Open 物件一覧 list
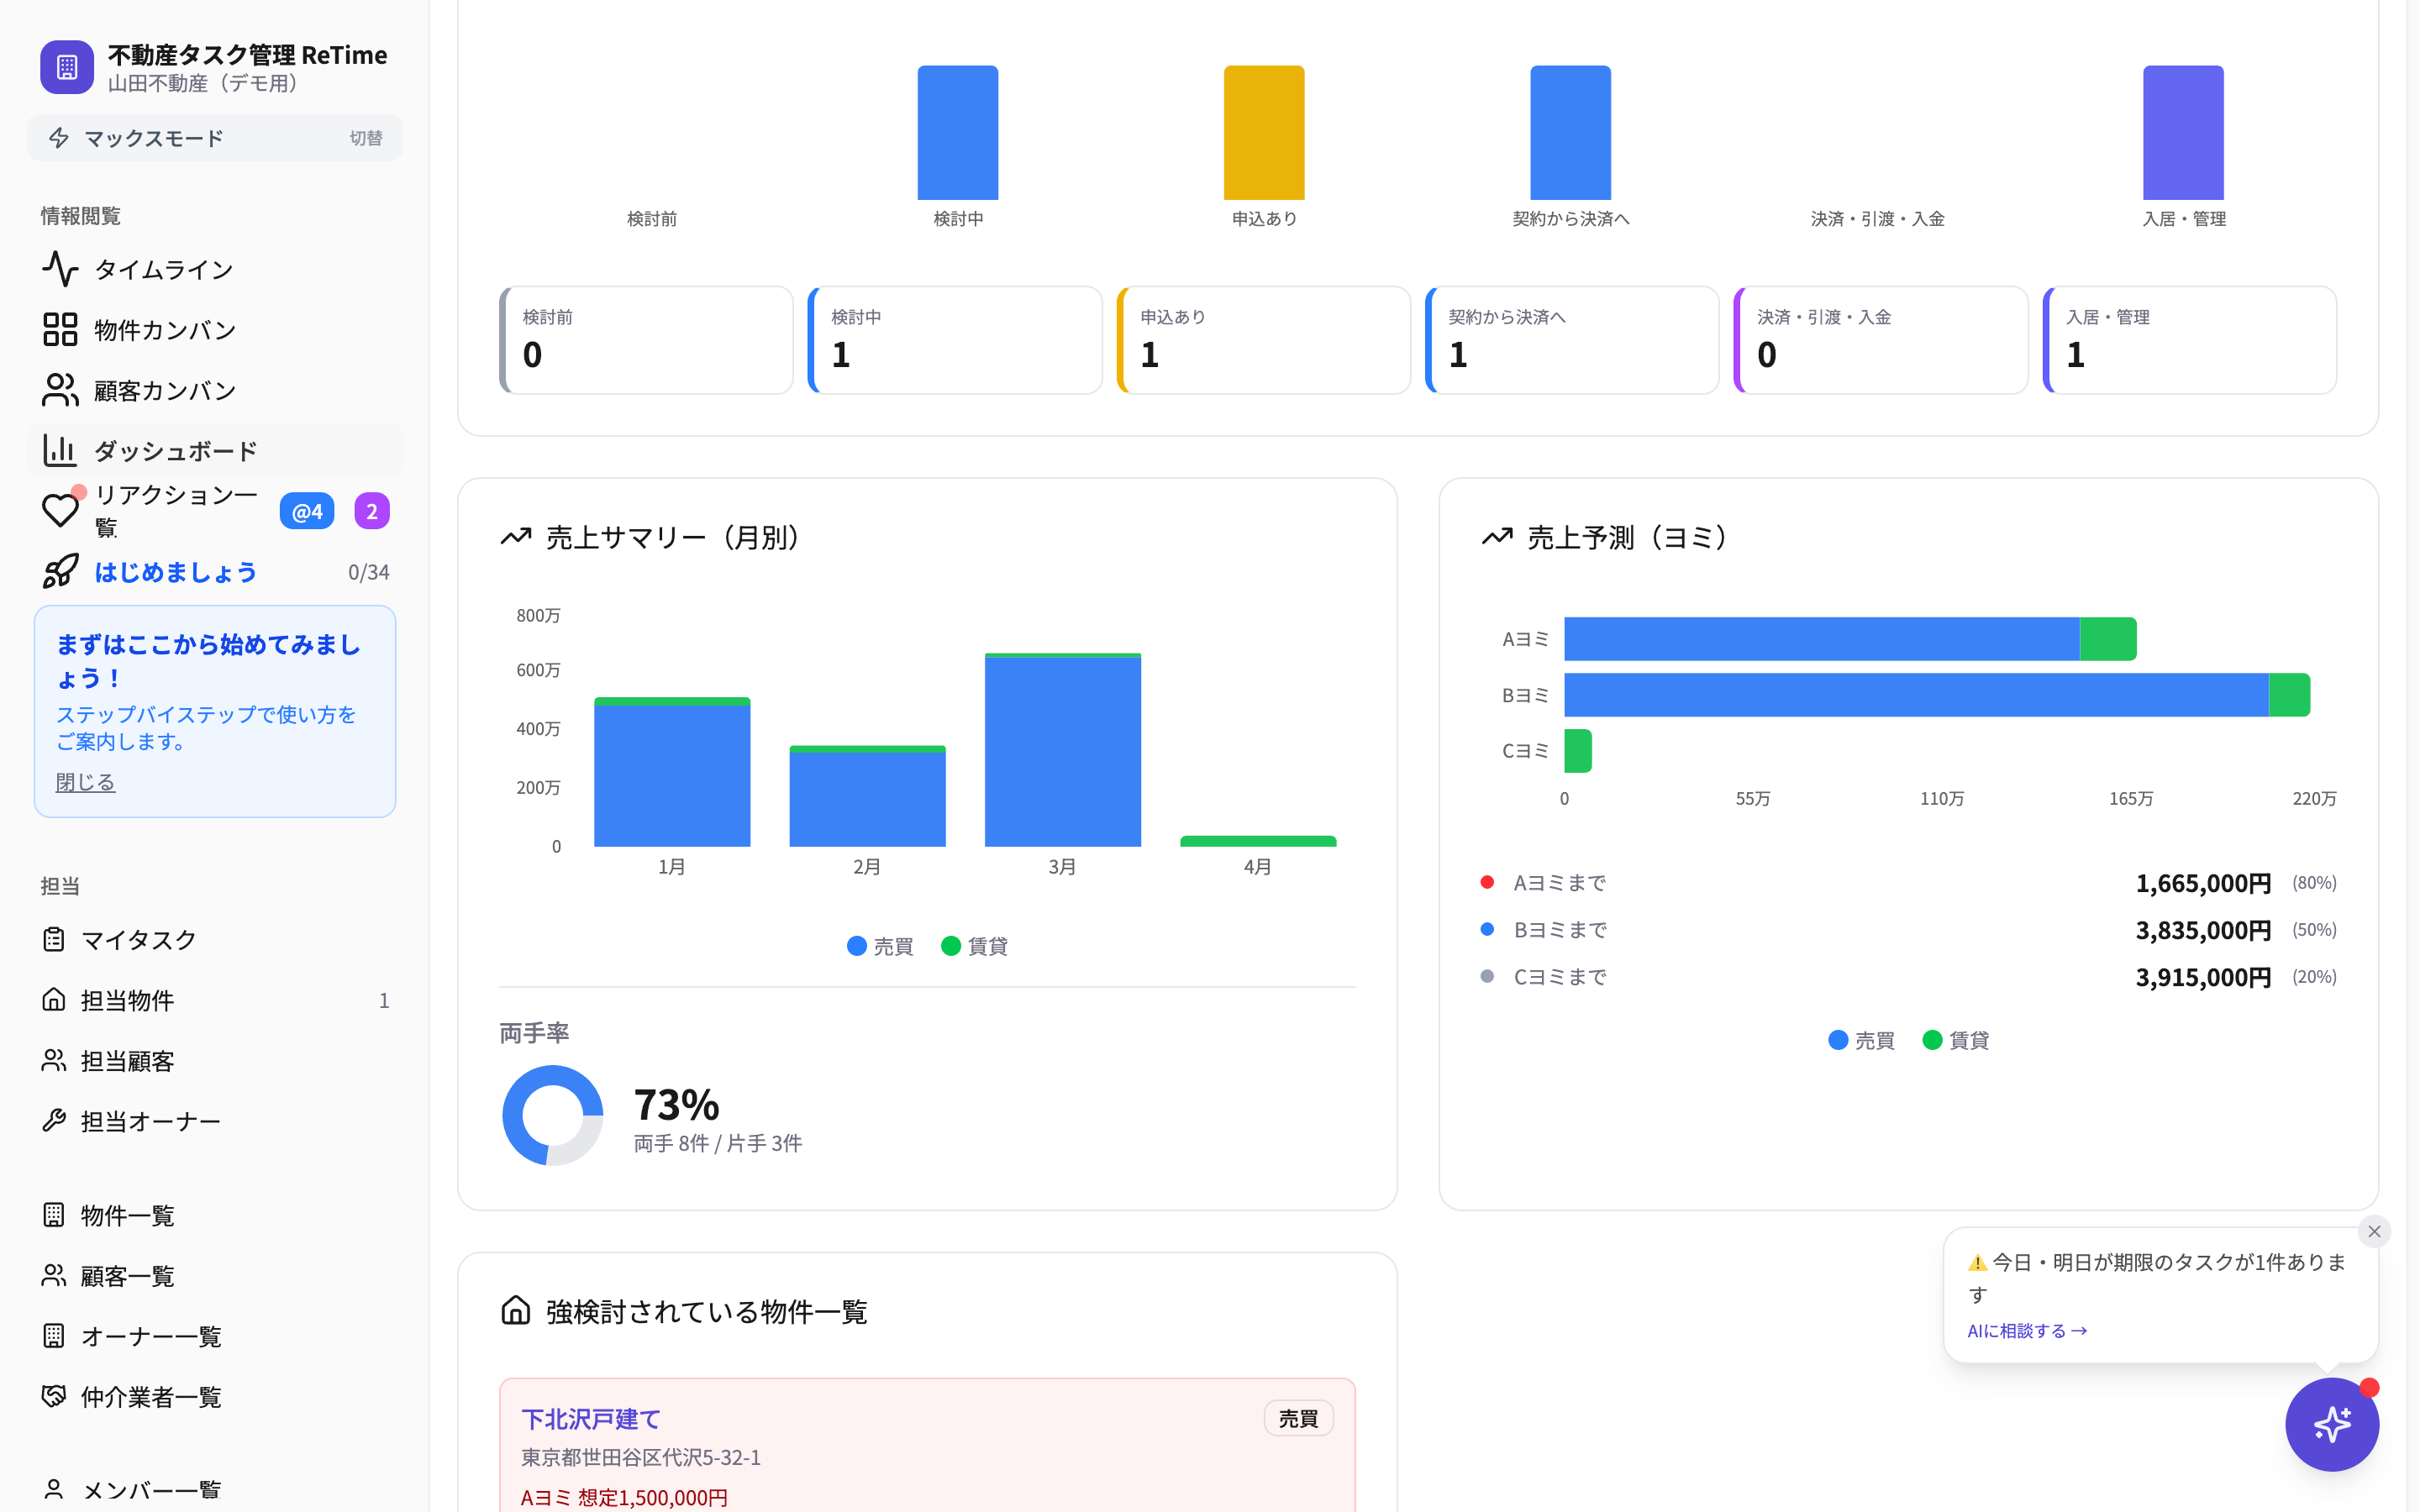Viewport: 2420px width, 1512px height. coord(215,1215)
